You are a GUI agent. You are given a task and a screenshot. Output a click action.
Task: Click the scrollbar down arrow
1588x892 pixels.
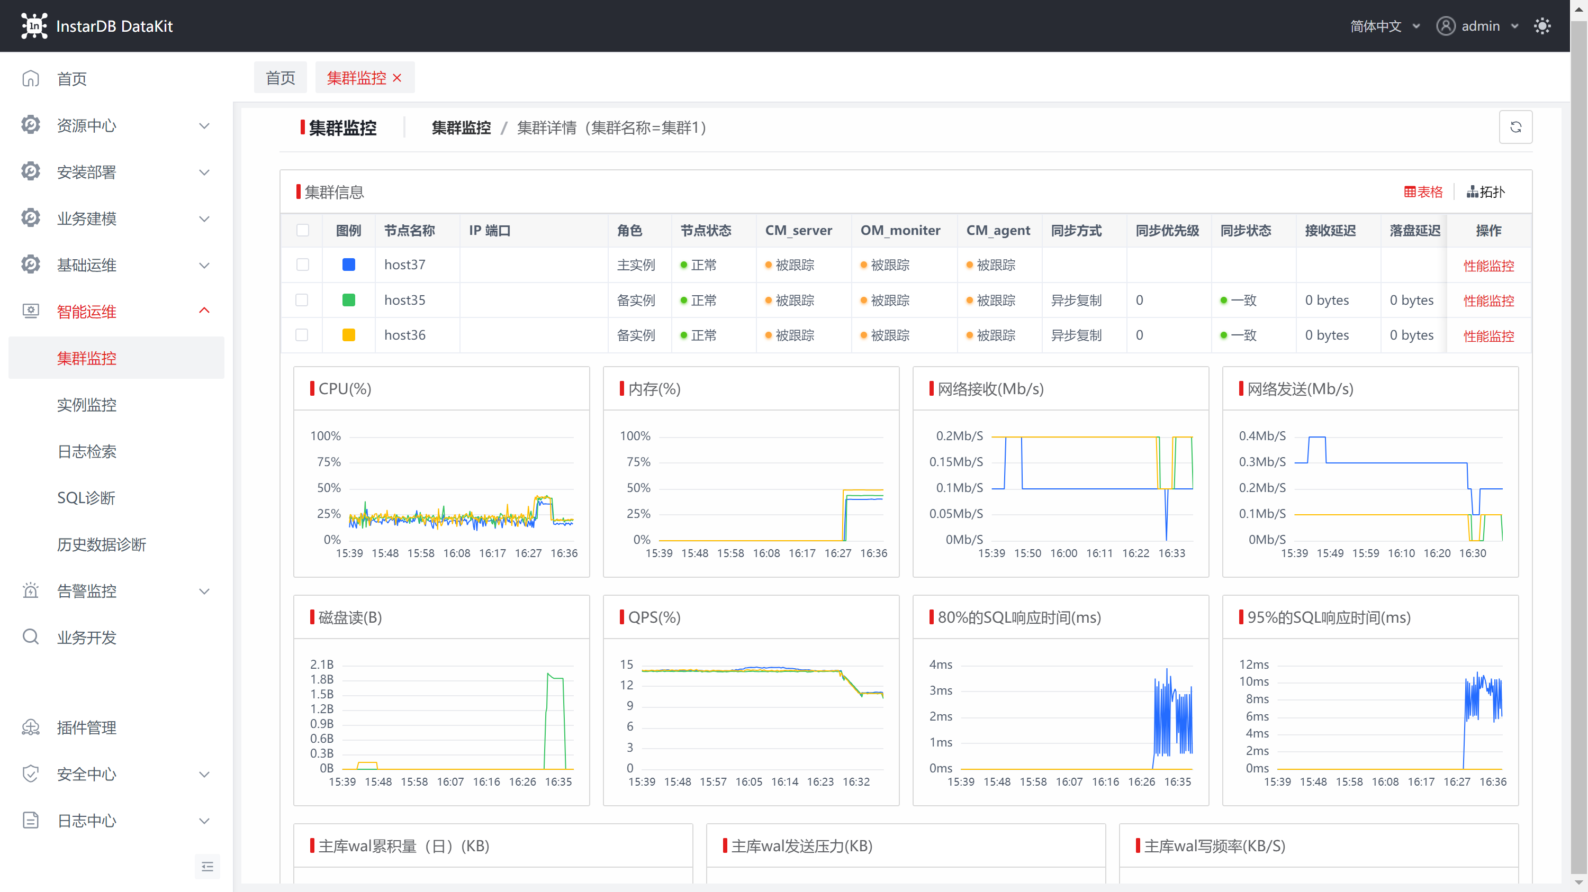coord(1580,882)
